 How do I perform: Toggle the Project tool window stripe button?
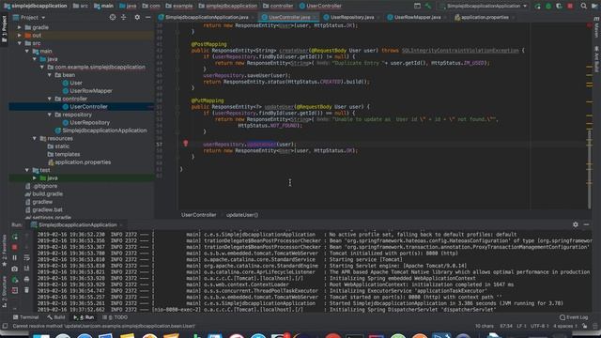point(4,30)
